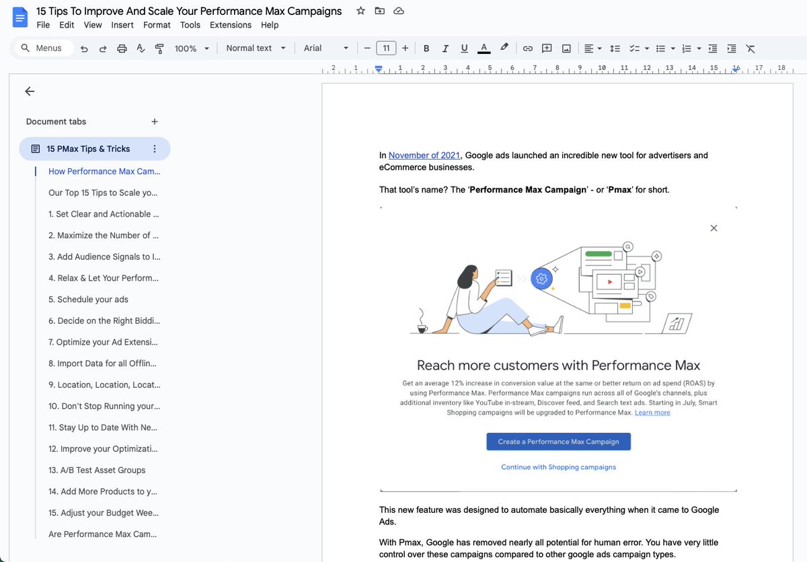
Task: Select the Paint format tool
Action: point(159,48)
